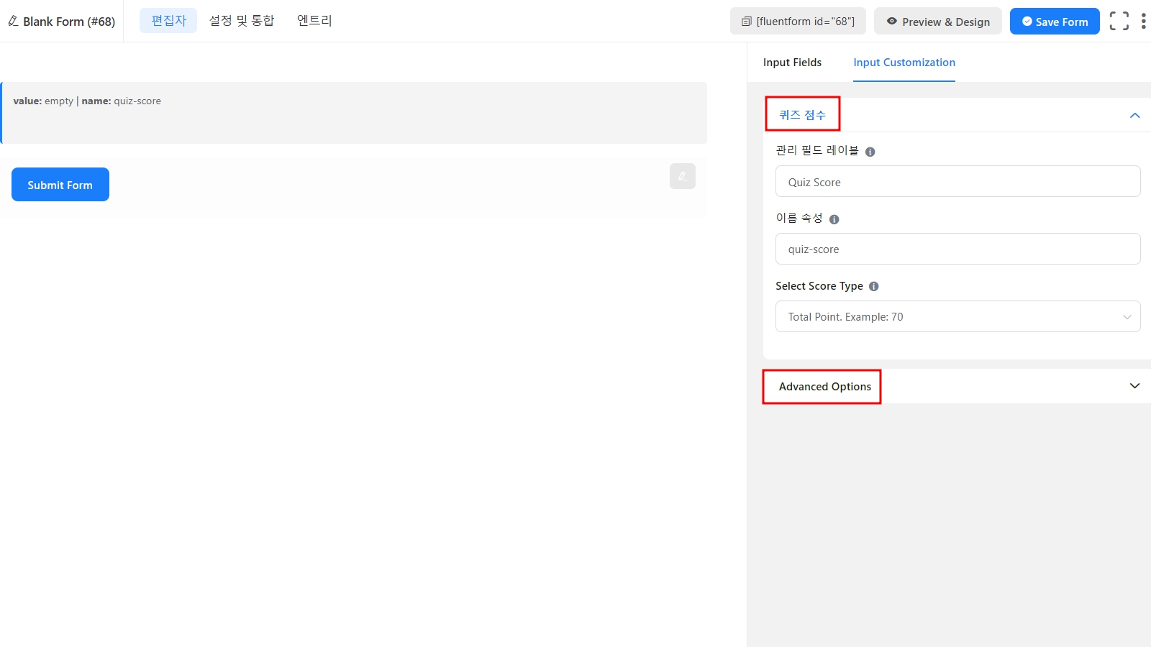Switch to the 편집자 tab

[168, 21]
